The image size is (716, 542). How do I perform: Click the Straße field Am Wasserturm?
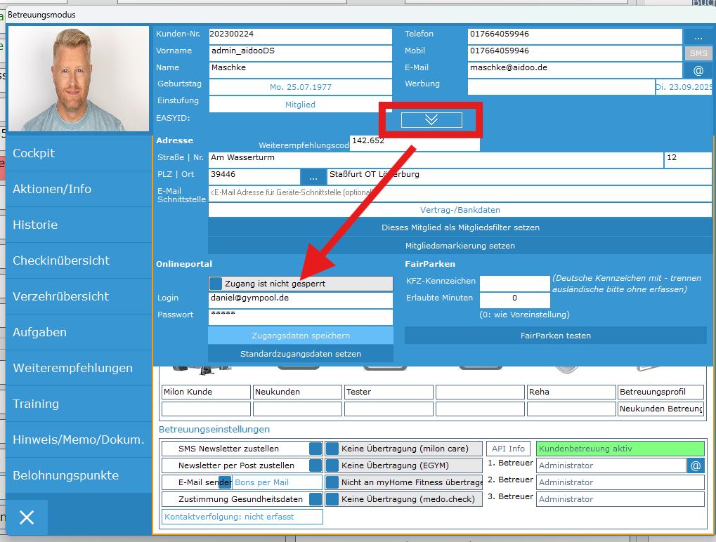pos(436,160)
